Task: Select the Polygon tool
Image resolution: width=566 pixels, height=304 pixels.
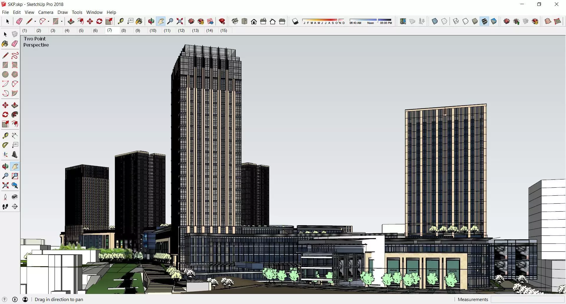Action: 14,74
